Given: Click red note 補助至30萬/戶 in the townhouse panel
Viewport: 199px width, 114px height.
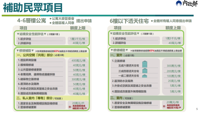Looking at the screenshot, I should 174,108.
